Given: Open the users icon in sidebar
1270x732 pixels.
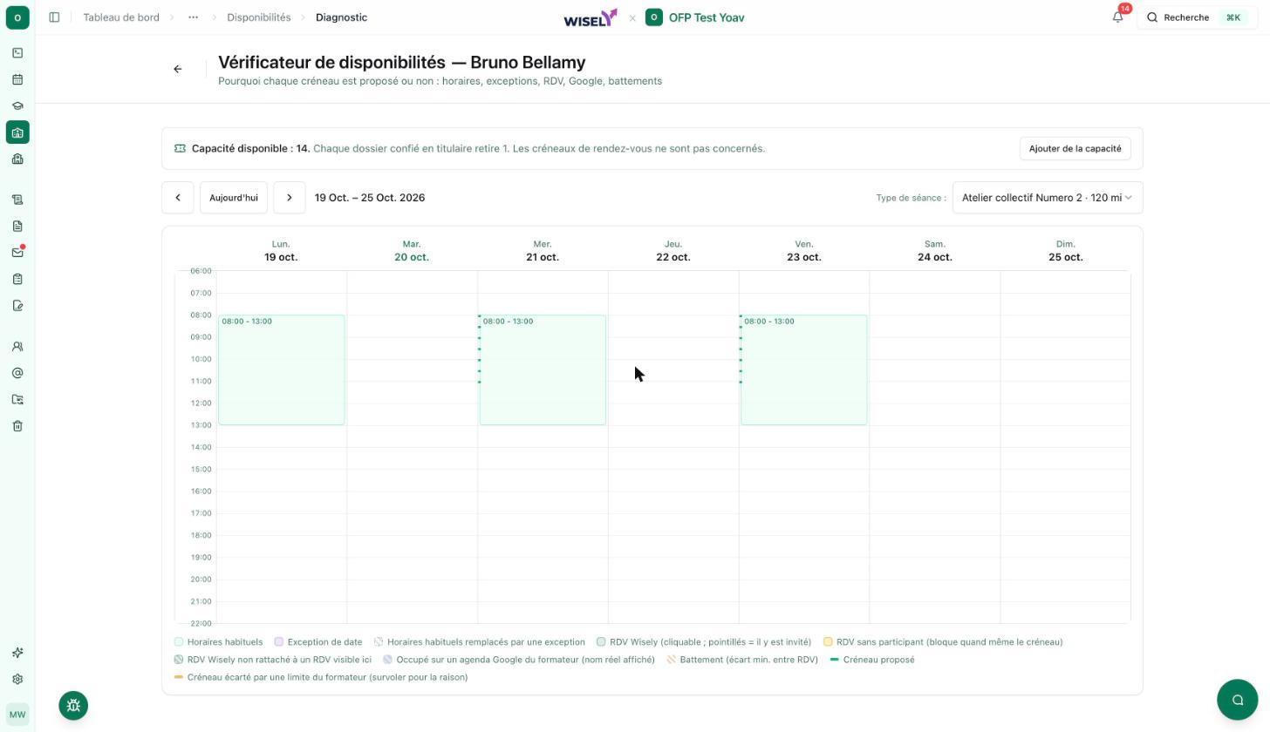Looking at the screenshot, I should [17, 347].
